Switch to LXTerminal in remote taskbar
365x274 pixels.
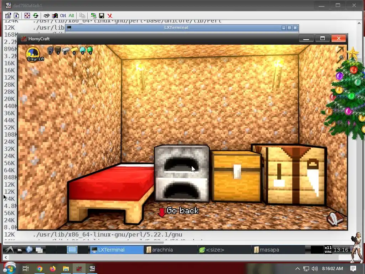(x=117, y=250)
